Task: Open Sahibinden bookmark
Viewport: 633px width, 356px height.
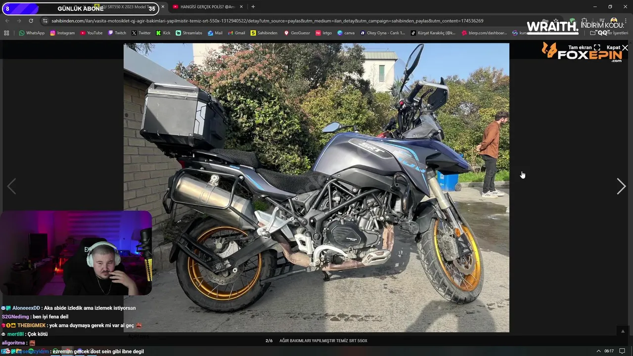Action: (264, 33)
